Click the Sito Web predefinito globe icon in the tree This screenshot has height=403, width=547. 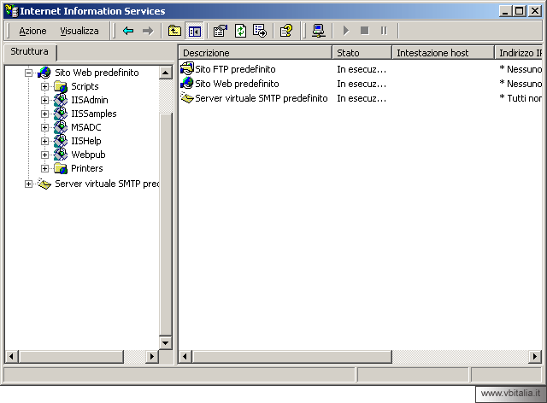pos(44,73)
